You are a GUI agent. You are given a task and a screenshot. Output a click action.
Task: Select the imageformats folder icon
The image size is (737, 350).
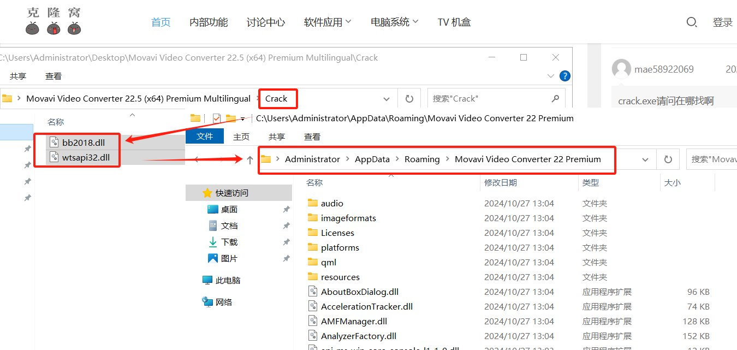pos(313,218)
